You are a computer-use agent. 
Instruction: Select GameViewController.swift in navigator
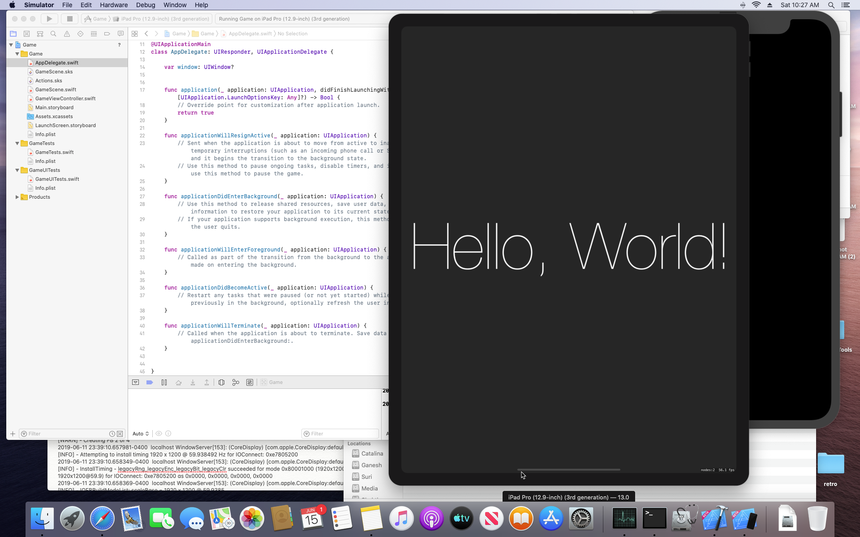[x=65, y=98]
